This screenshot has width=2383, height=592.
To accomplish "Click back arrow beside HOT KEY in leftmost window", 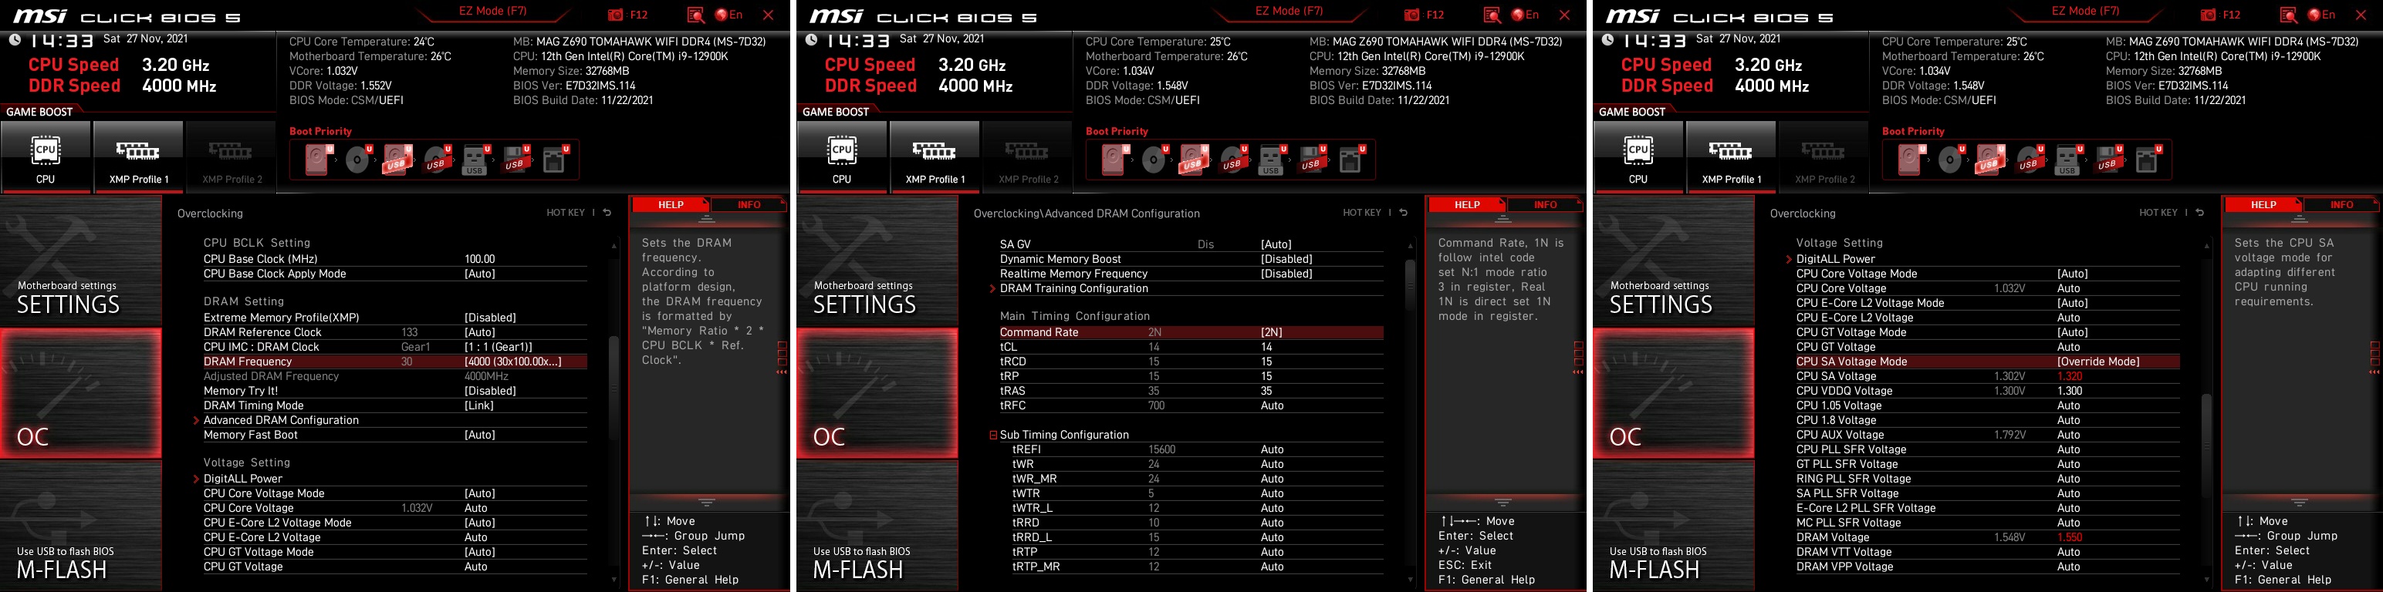I will point(607,213).
